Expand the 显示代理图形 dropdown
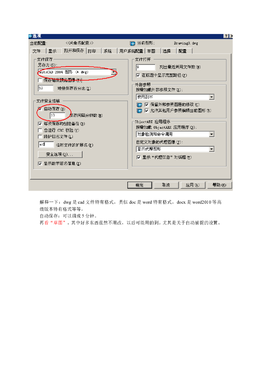This screenshot has height=370, width=261. tap(212, 149)
